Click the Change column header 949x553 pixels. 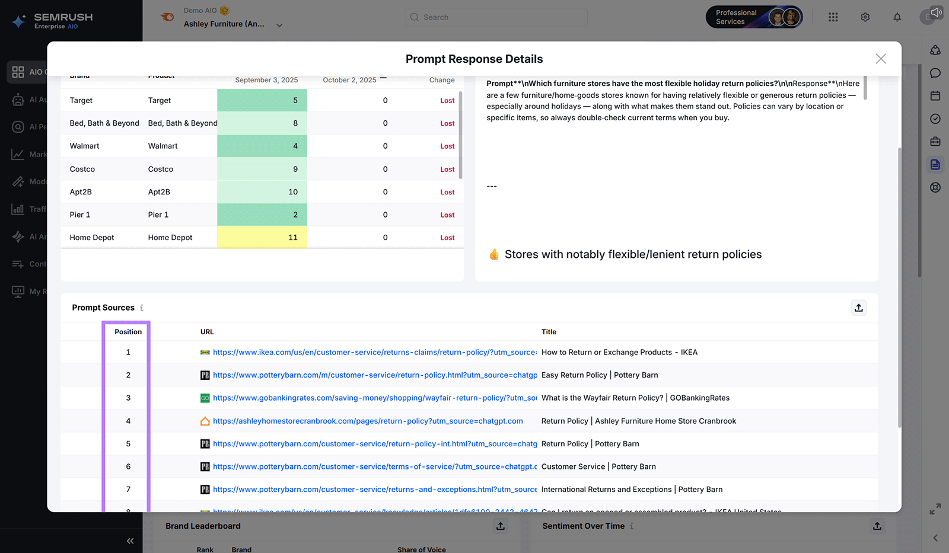point(442,80)
